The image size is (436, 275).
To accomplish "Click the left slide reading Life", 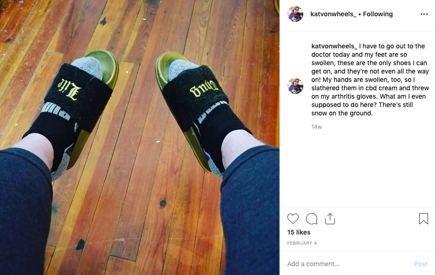I will point(79,106).
